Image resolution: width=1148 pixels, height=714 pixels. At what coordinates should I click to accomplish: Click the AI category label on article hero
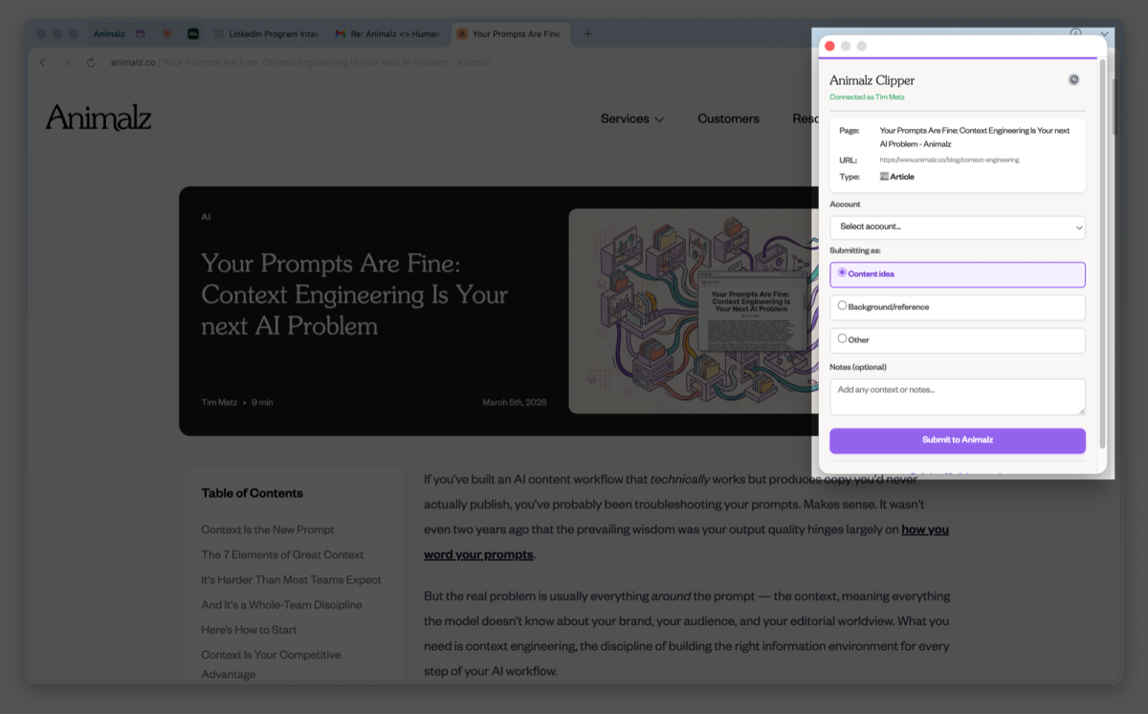pyautogui.click(x=206, y=217)
